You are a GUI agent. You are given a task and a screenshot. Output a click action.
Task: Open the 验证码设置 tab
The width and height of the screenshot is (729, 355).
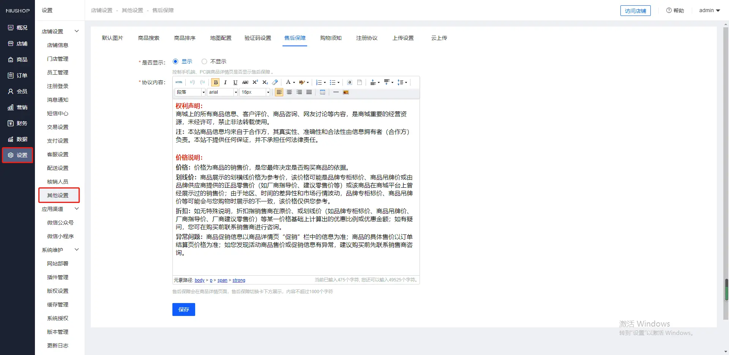tap(258, 38)
